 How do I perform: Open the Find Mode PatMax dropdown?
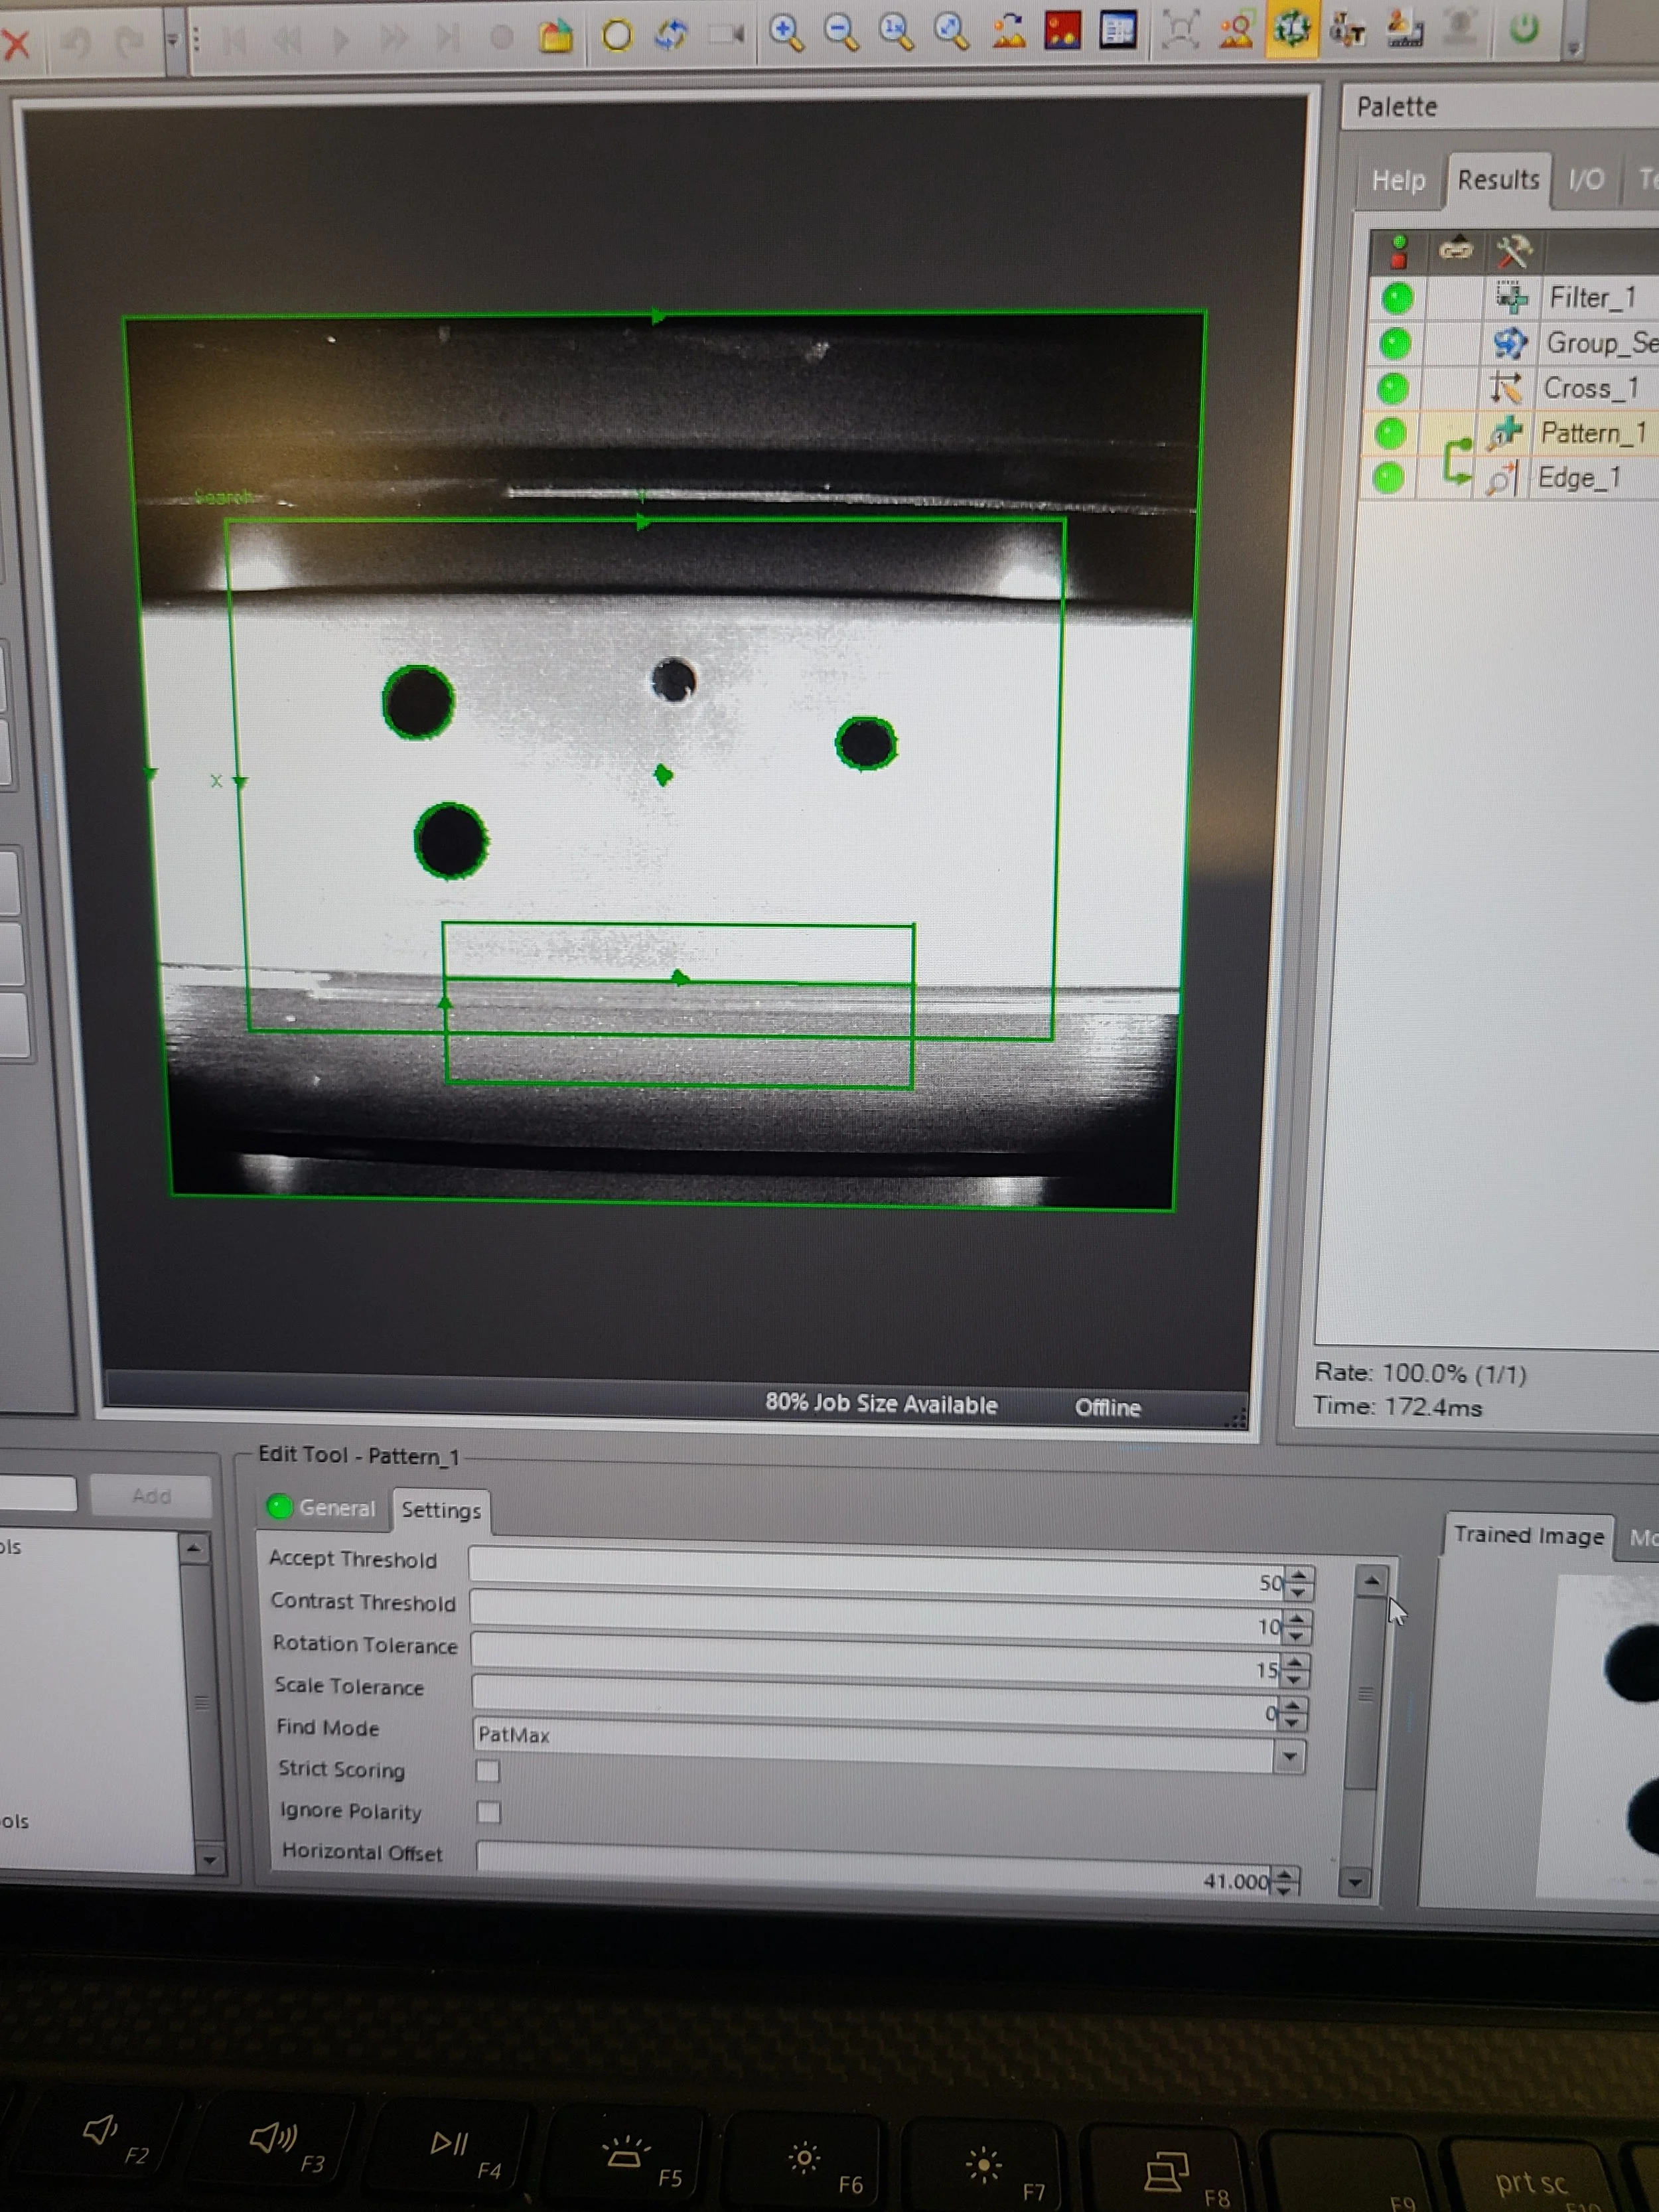point(1289,1756)
